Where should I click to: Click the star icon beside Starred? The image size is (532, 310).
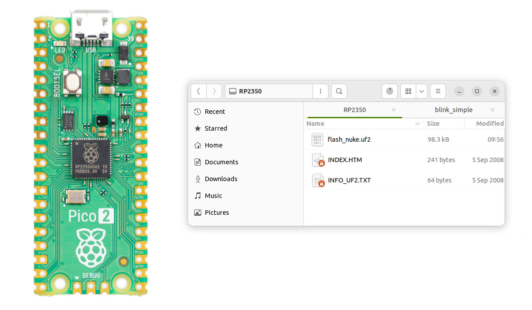198,128
